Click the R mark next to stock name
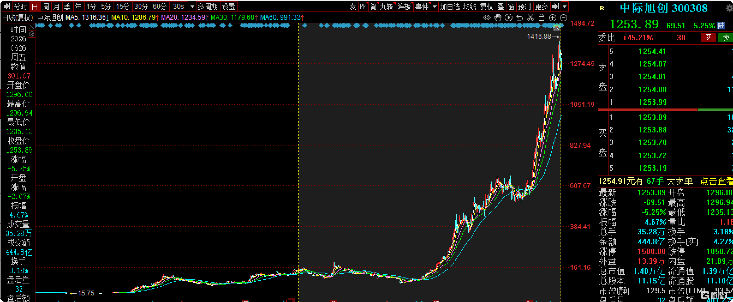The height and width of the screenshot is (302, 733). tap(602, 8)
